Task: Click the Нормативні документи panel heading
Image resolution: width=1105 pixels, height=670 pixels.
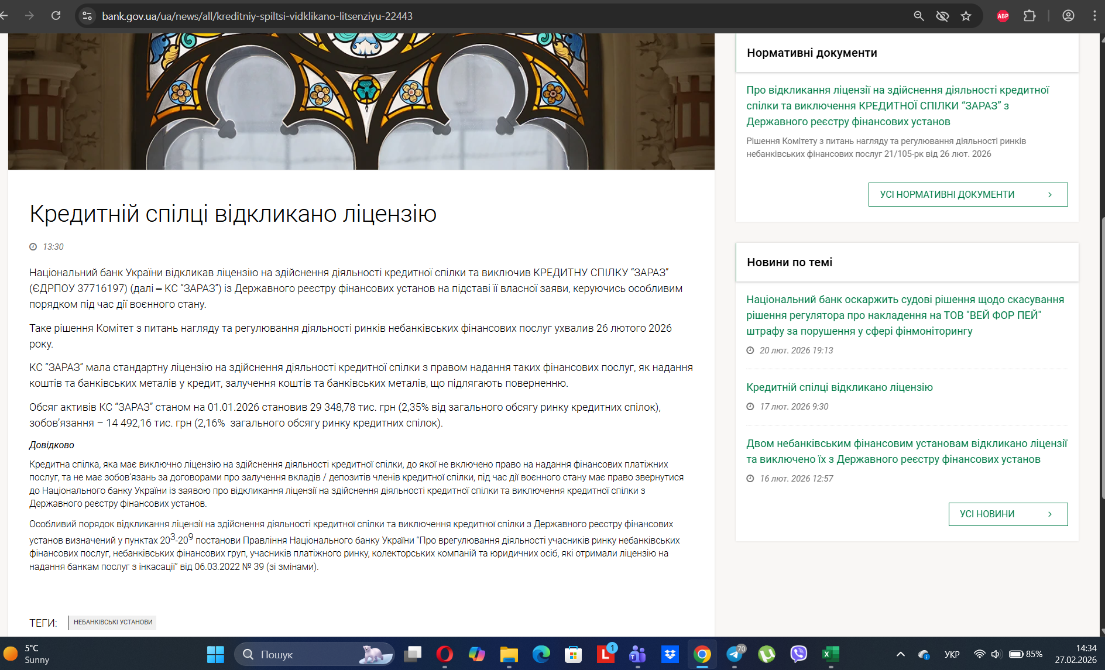Action: coord(812,53)
